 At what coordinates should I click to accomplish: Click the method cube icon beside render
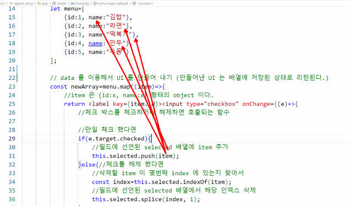click(x=54, y=4)
